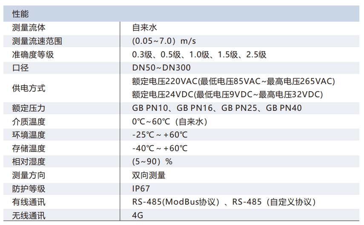364x225 pixels.
Task: Click the 4G wireless value
Action: (138, 216)
